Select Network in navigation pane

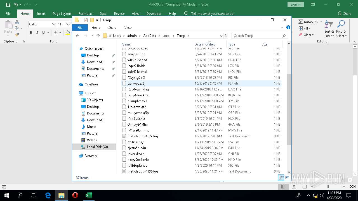[91, 156]
